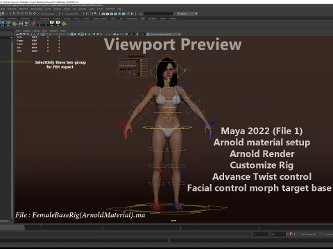Click the orange figure icon on Rig shelf
The image size is (333, 249).
33,24
